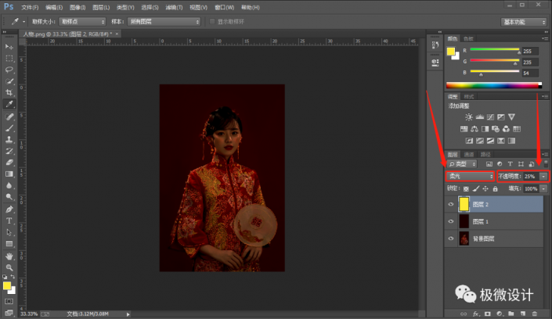Open the 柔光 blend mode dropdown
Screen dimensions: 552x319
click(470, 177)
